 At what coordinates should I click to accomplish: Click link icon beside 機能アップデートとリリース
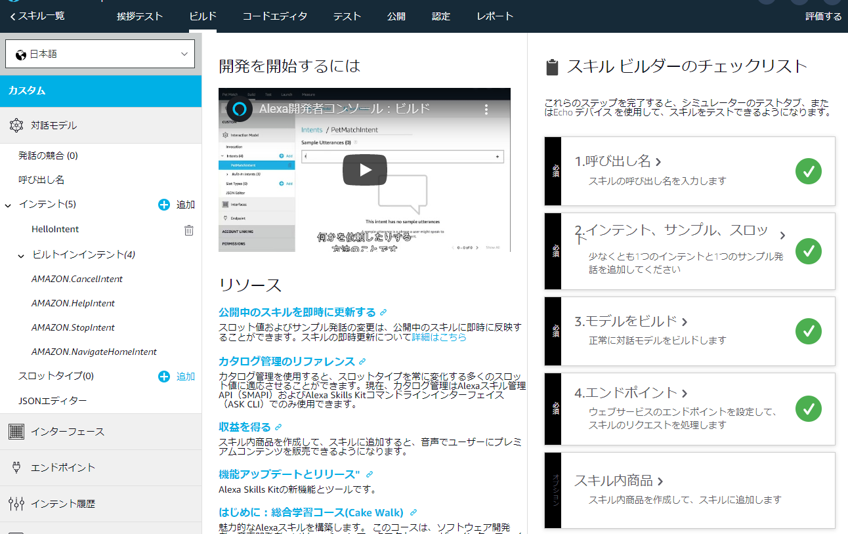tap(370, 474)
